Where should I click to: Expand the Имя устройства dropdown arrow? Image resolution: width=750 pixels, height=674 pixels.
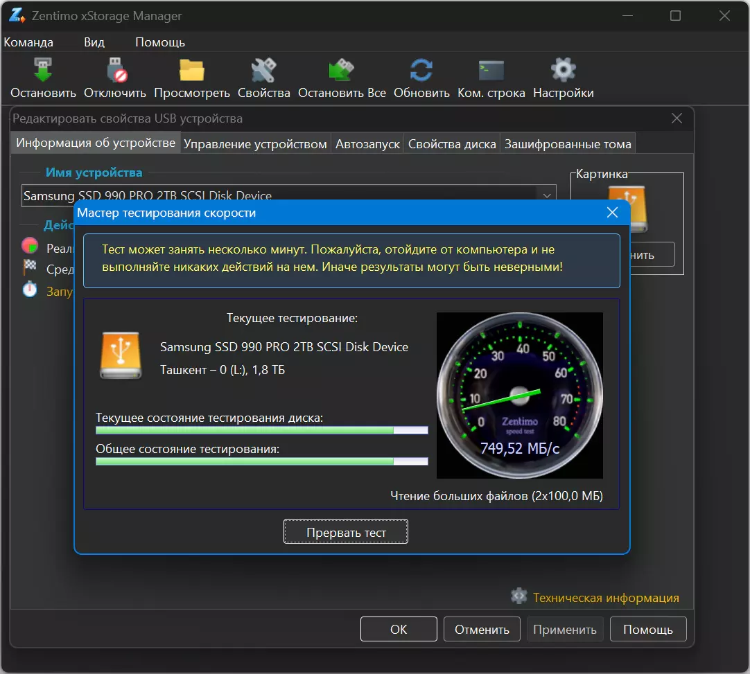tap(547, 195)
